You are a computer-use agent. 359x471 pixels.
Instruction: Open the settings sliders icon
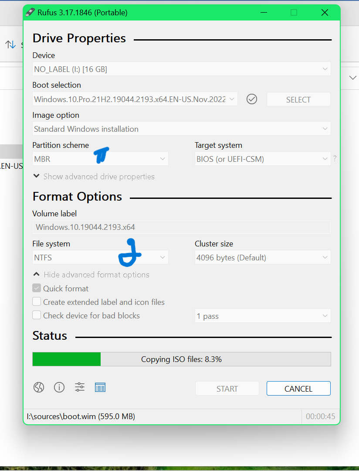pos(80,387)
